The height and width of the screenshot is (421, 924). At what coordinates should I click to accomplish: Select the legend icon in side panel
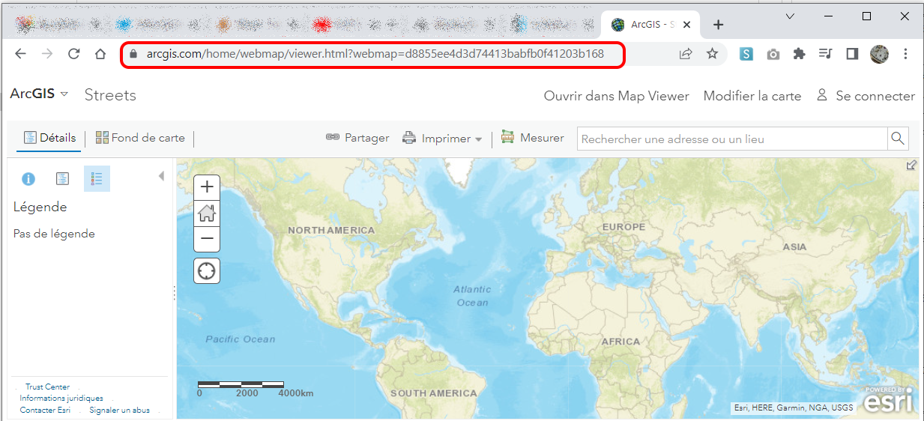[97, 179]
